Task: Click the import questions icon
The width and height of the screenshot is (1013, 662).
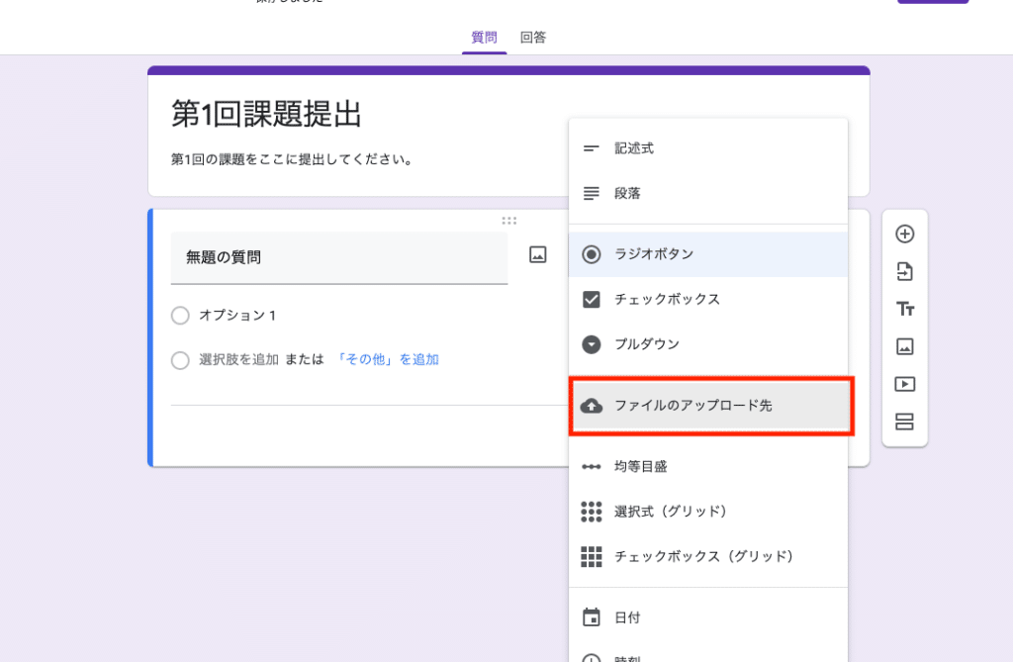Action: (x=904, y=272)
